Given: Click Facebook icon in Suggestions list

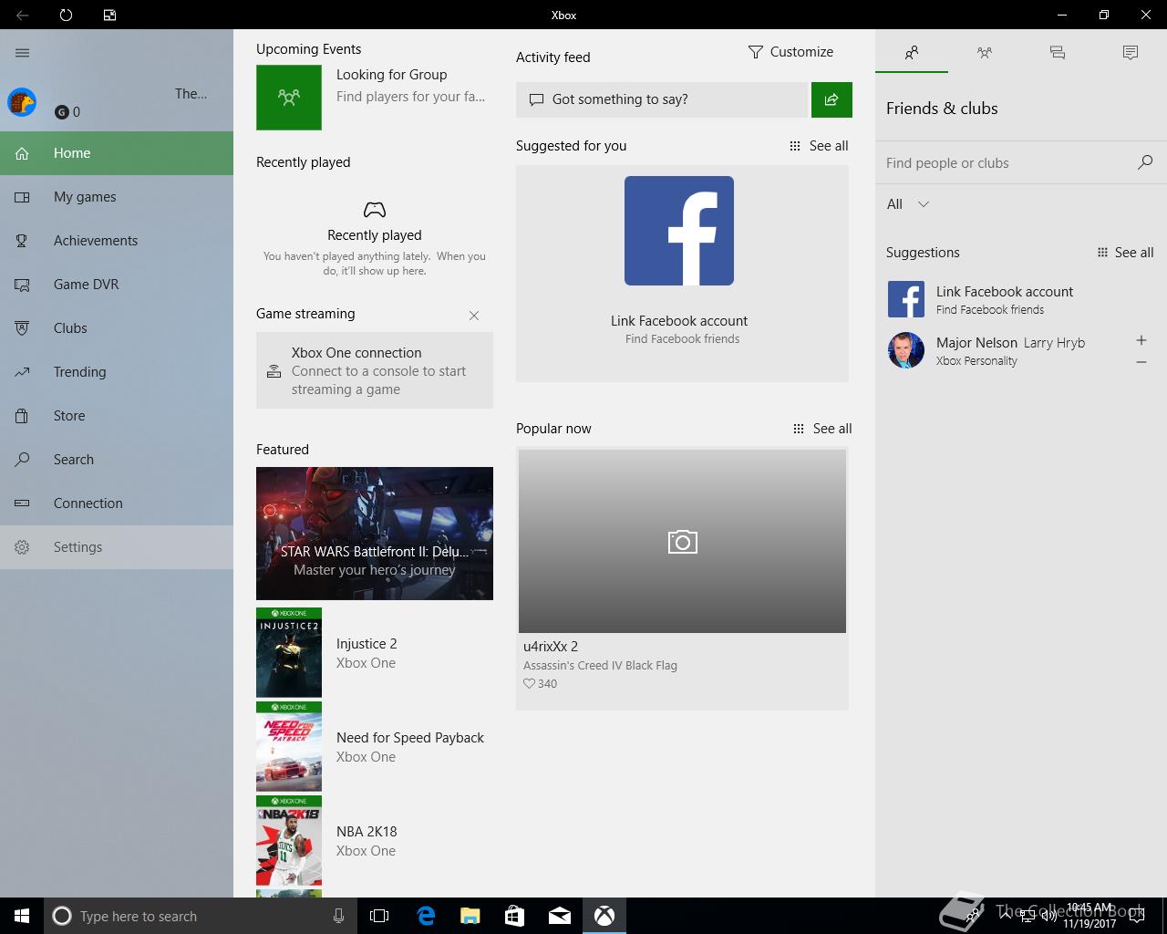Looking at the screenshot, I should (x=906, y=299).
